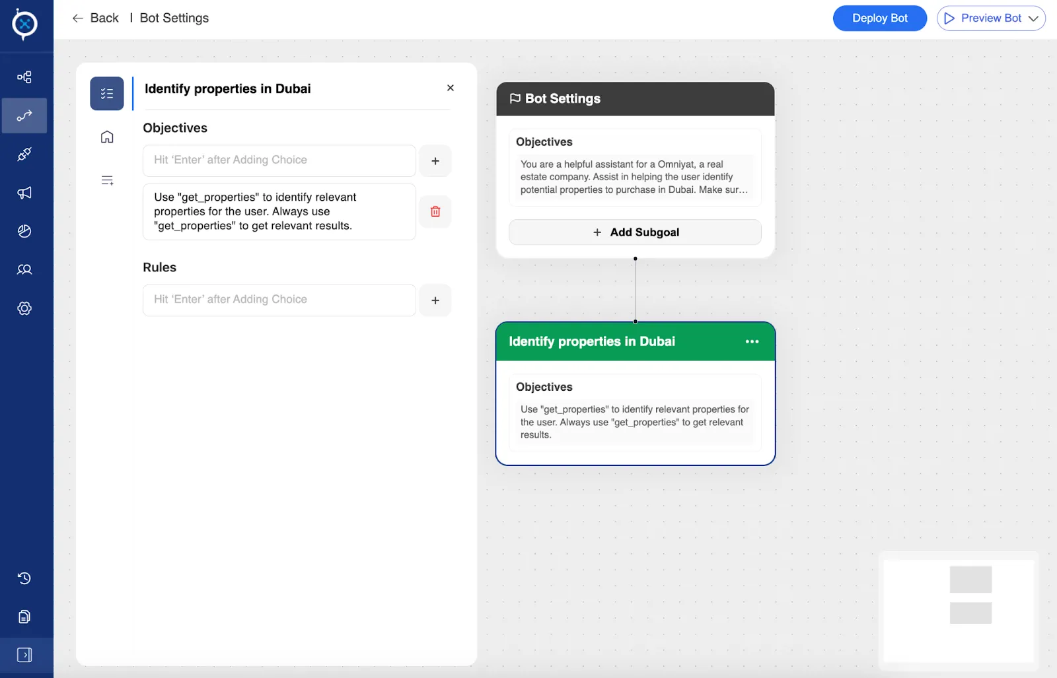The height and width of the screenshot is (678, 1057).
Task: Add rule using plus button
Action: 435,300
